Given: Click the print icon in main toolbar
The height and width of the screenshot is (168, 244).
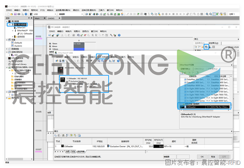Looking at the screenshot, I should coord(19,14).
